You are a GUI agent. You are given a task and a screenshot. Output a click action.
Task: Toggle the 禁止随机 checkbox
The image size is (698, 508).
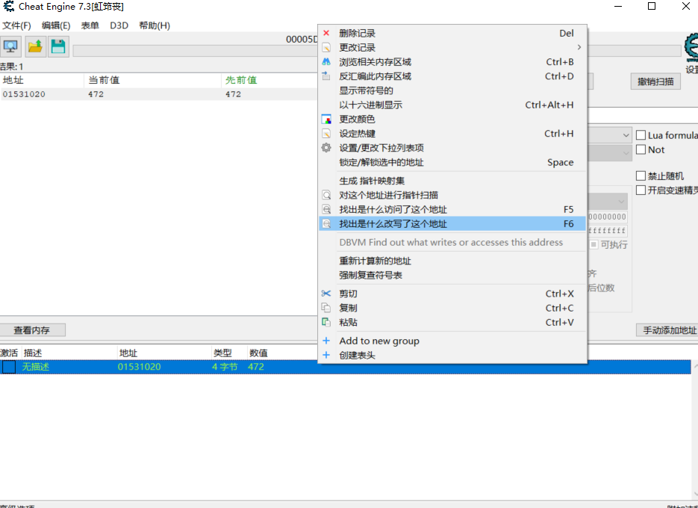[641, 176]
